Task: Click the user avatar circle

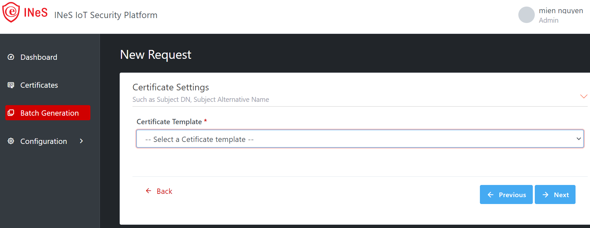Action: click(526, 15)
